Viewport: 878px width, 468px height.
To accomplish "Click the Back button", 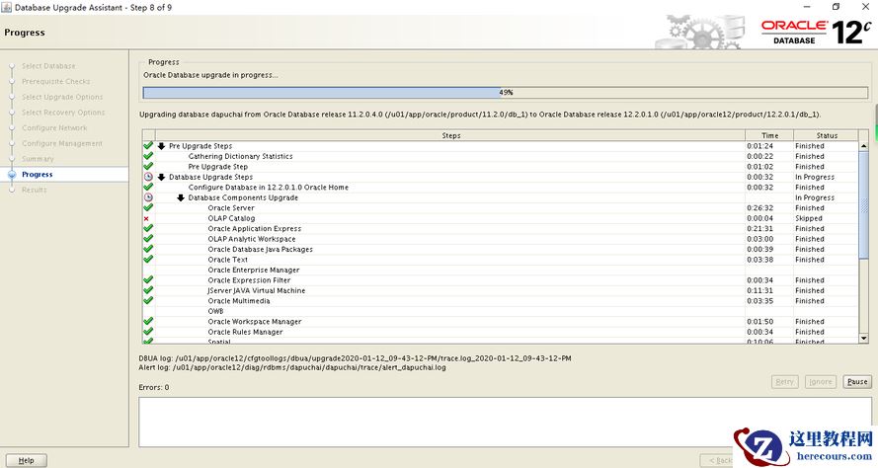I will [x=718, y=460].
